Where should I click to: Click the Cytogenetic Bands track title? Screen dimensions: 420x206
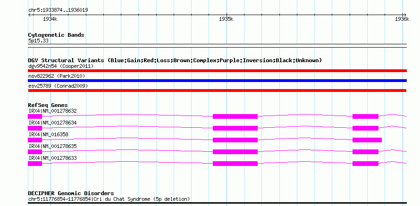coord(56,35)
